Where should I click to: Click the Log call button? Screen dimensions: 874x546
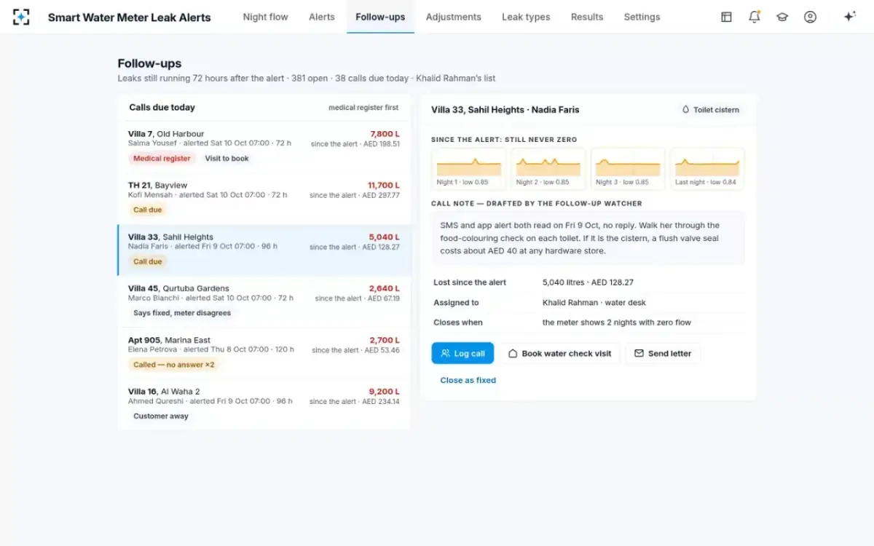pos(462,353)
